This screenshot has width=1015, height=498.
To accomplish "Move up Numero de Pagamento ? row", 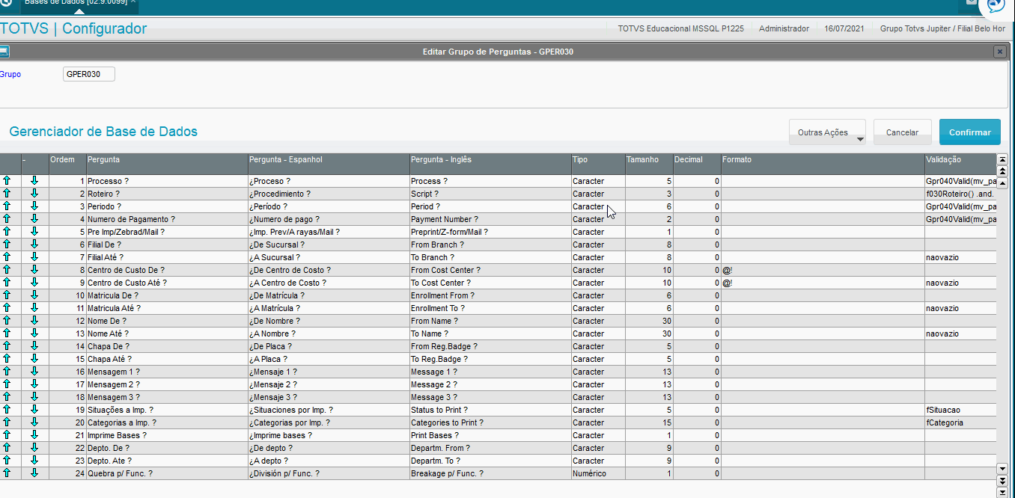I will (7, 219).
